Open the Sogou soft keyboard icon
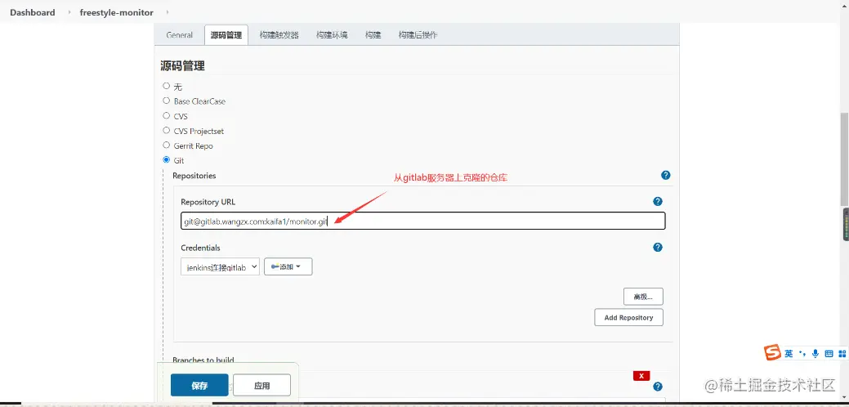 (829, 353)
